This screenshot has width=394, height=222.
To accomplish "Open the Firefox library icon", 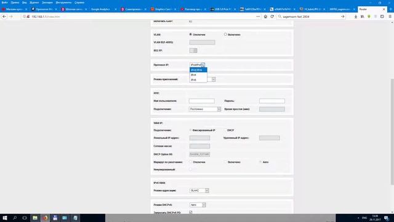I will tap(363, 17).
